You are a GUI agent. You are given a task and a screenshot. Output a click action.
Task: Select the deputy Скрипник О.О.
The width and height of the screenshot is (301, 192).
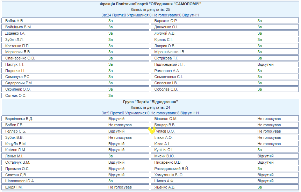[18, 89]
